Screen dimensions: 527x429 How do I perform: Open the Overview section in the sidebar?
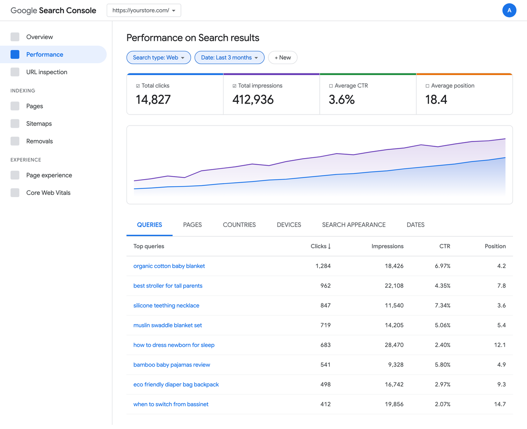[38, 36]
